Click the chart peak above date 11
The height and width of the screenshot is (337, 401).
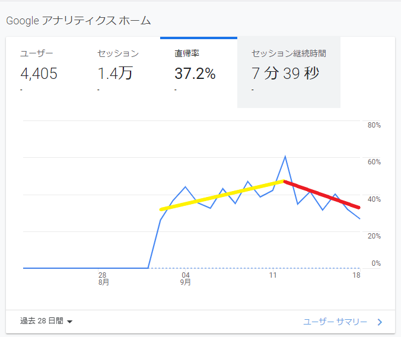coord(285,157)
